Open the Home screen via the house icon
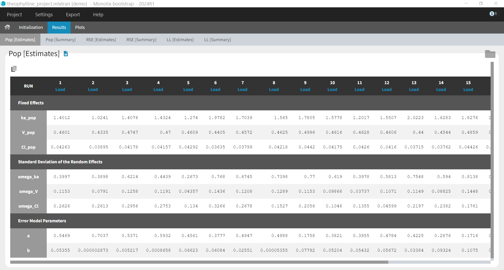 pos(7,27)
